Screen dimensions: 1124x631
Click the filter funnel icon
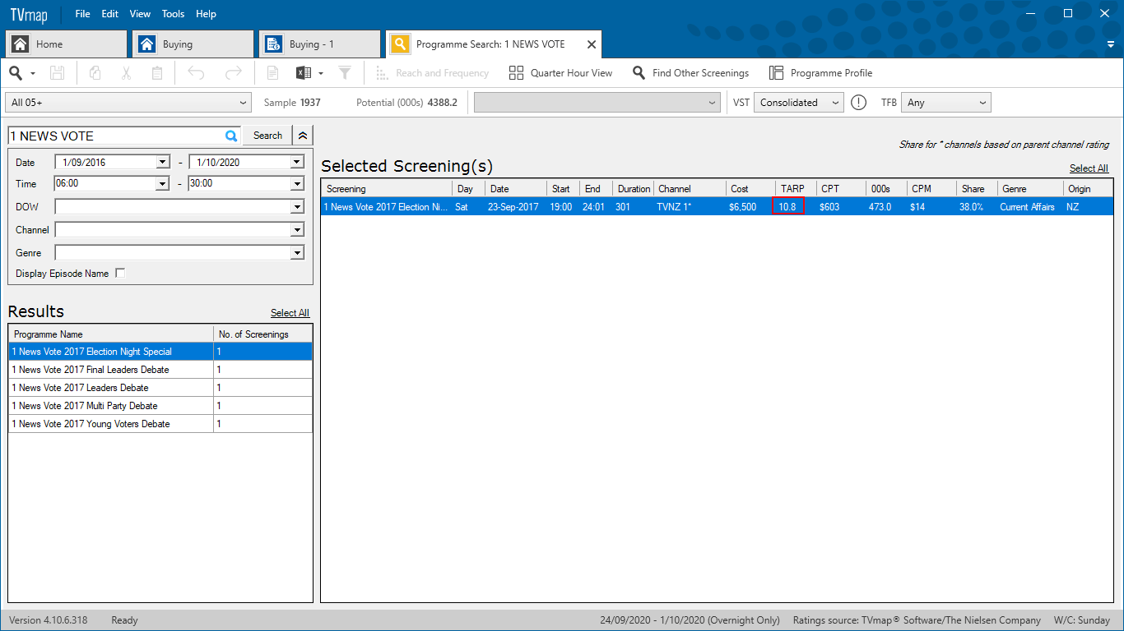click(x=345, y=73)
